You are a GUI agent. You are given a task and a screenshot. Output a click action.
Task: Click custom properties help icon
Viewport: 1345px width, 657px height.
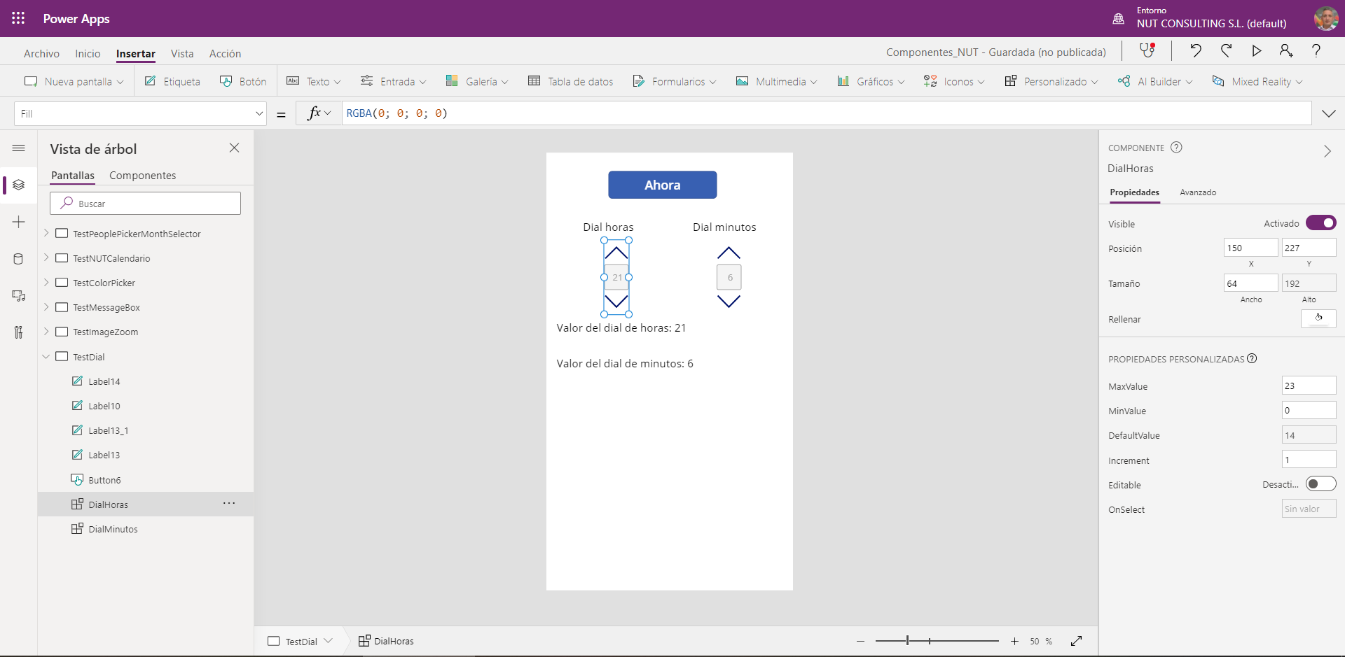[1252, 359]
